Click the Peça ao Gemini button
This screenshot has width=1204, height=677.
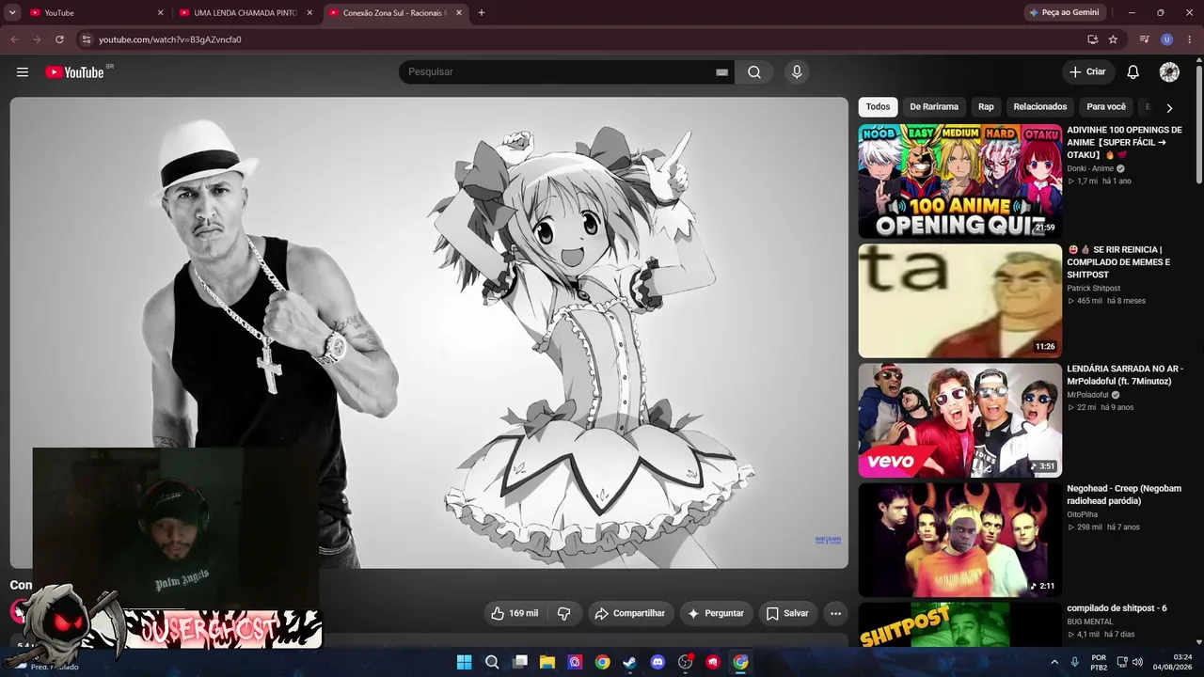[1065, 13]
